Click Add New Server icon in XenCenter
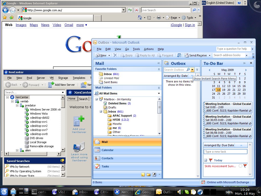The width and height of the screenshot is (261, 196). [51, 85]
